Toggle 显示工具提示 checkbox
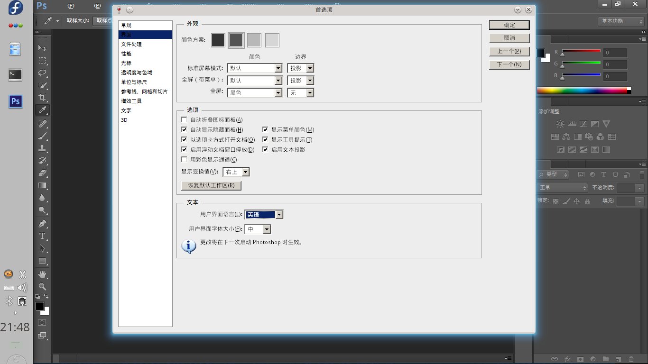Image resolution: width=648 pixels, height=364 pixels. click(x=265, y=140)
